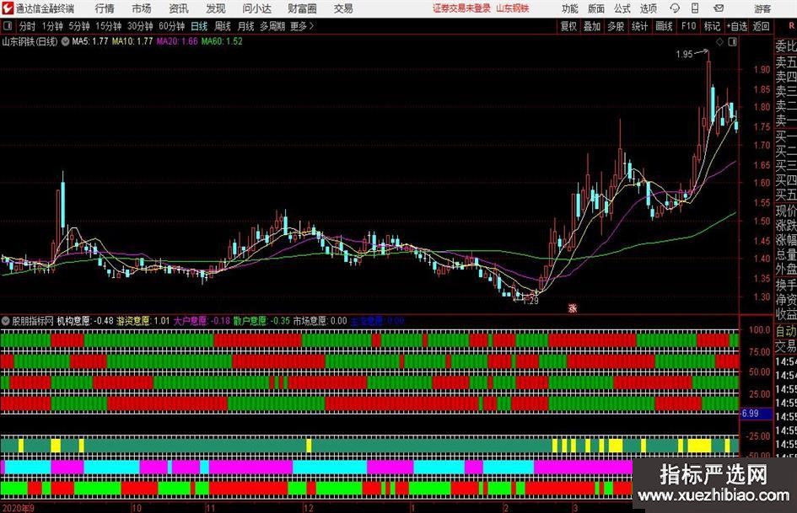Open the 问小达 menu

coord(256,8)
